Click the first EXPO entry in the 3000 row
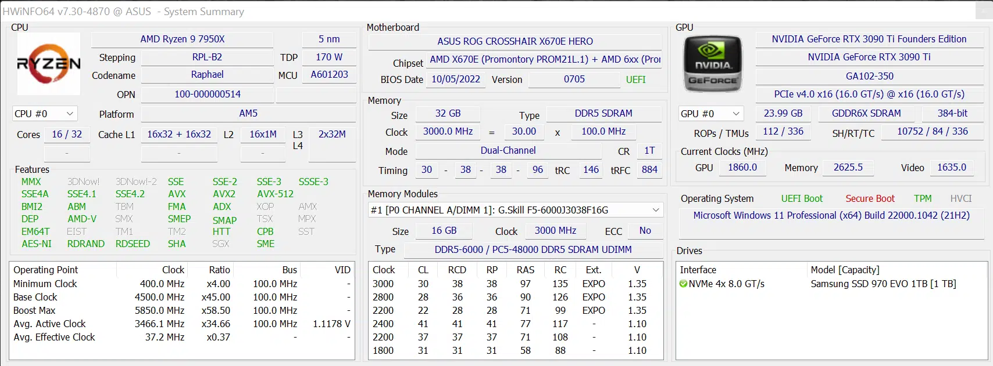993x366 pixels. (x=594, y=284)
